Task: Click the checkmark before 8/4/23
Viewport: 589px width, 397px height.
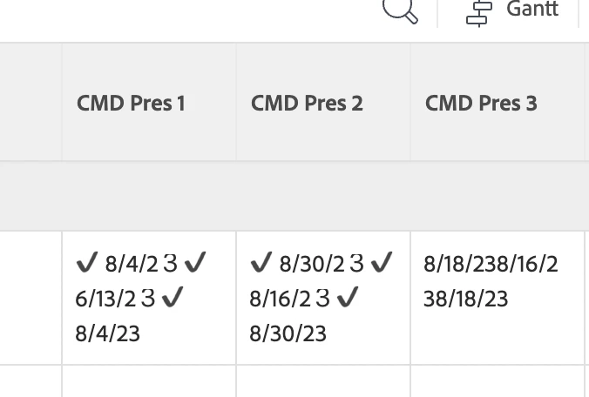Action: click(x=87, y=262)
